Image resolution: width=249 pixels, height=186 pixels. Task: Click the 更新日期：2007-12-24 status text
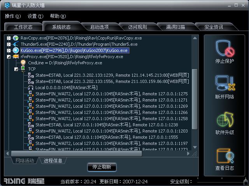coord(124,181)
